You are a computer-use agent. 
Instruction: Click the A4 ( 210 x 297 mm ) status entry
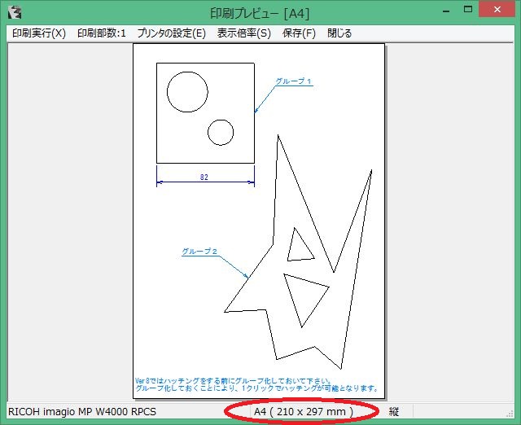(304, 412)
